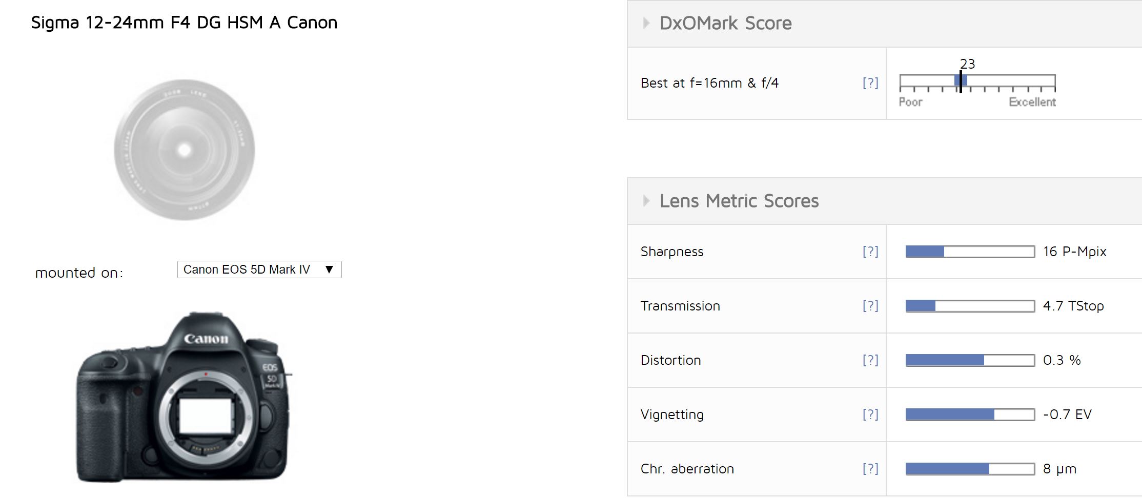
Task: Click the Distortion score bar
Action: [x=970, y=360]
